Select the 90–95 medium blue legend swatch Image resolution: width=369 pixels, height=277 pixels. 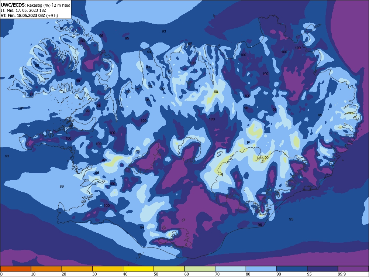point(292,269)
